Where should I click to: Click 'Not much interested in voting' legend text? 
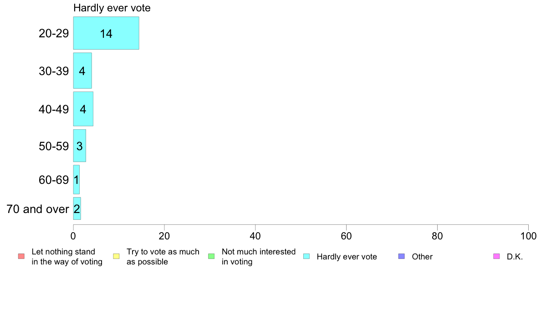[x=258, y=257]
